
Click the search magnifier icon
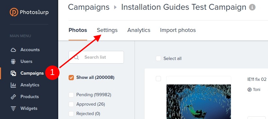(x=76, y=57)
